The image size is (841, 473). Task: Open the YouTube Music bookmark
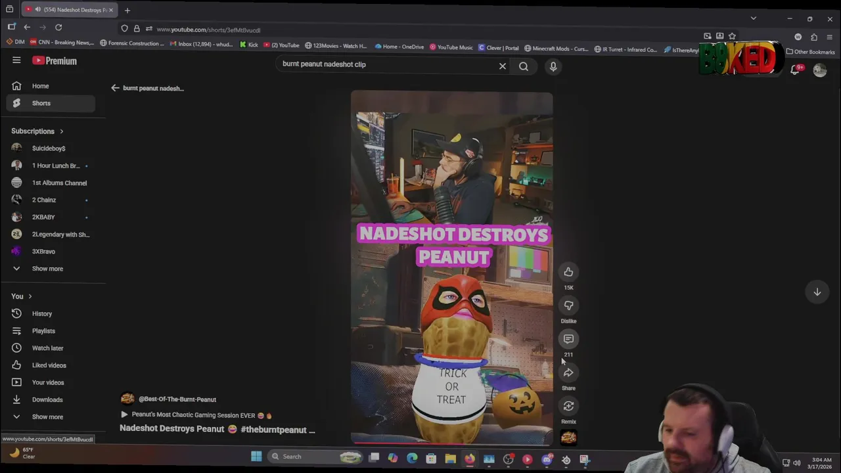click(x=451, y=47)
